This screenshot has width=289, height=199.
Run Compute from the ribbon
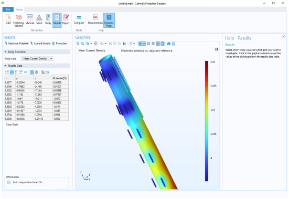pos(79,19)
